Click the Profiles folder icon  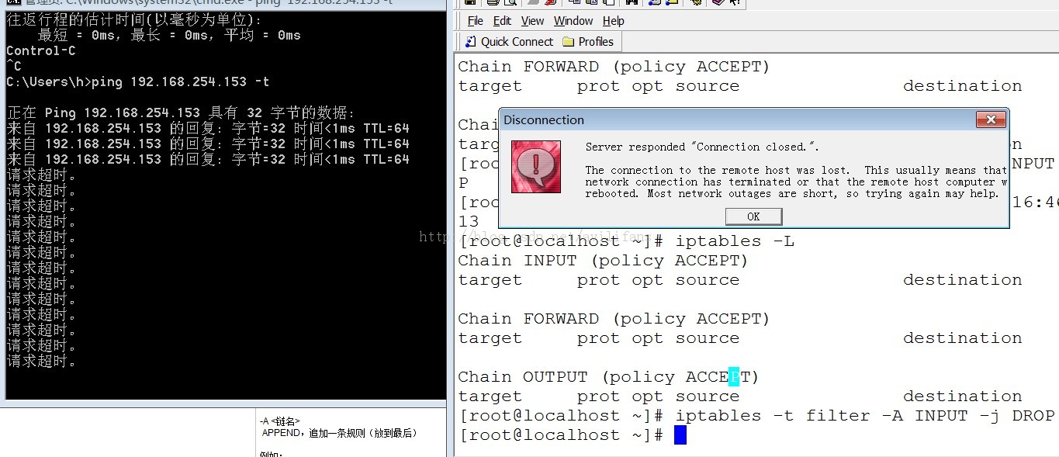tap(568, 42)
